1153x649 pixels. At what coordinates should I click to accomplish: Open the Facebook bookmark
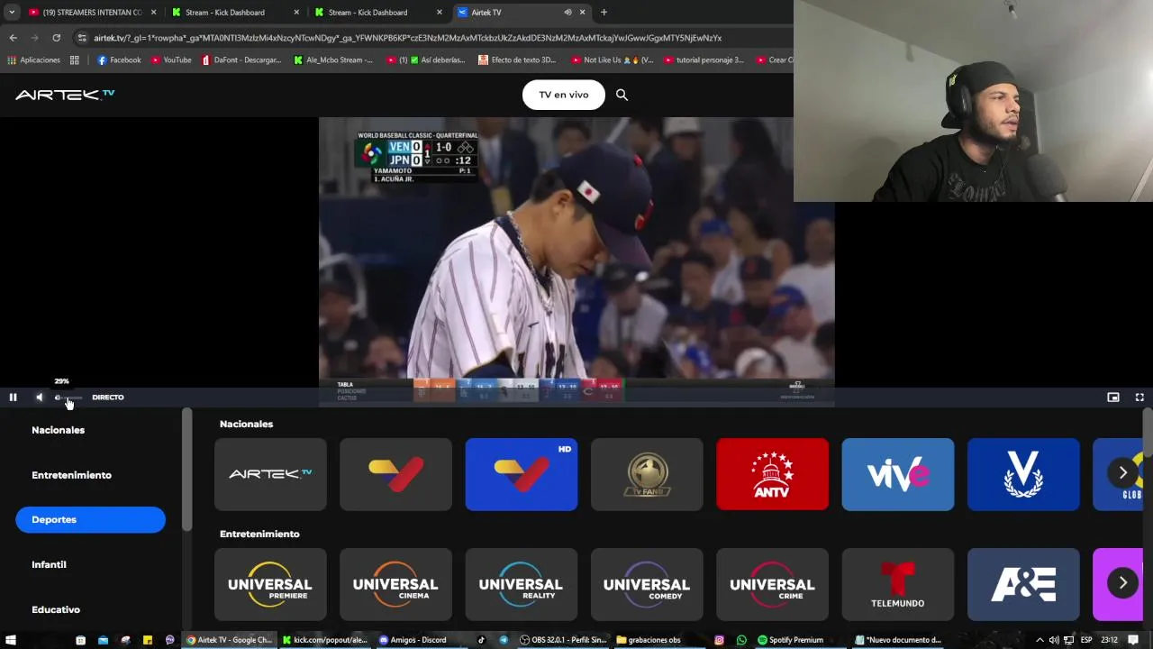point(119,60)
